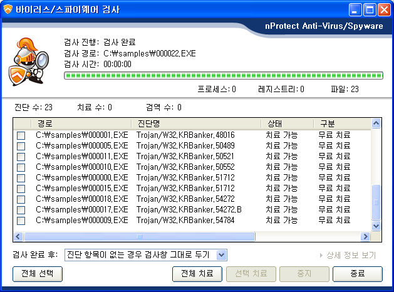
Task: Click the knight mascot with magnifying glass
Action: [29, 61]
